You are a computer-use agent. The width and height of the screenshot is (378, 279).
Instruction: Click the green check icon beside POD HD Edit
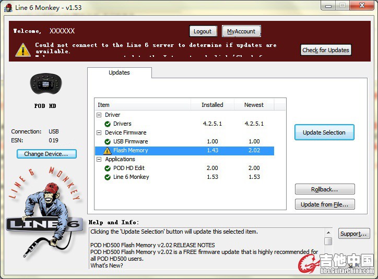[x=108, y=168]
